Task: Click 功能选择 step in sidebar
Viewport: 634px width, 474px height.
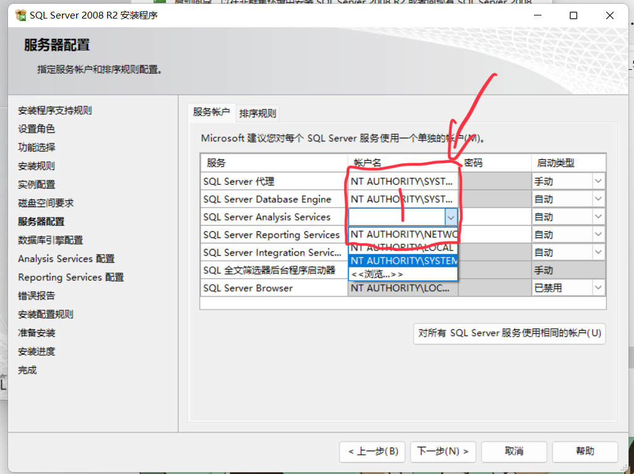Action: pos(36,147)
